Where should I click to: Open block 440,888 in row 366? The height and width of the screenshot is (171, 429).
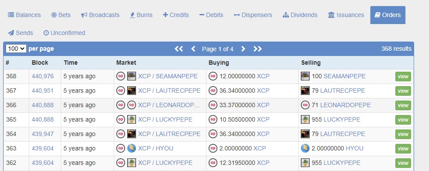[x=43, y=105]
